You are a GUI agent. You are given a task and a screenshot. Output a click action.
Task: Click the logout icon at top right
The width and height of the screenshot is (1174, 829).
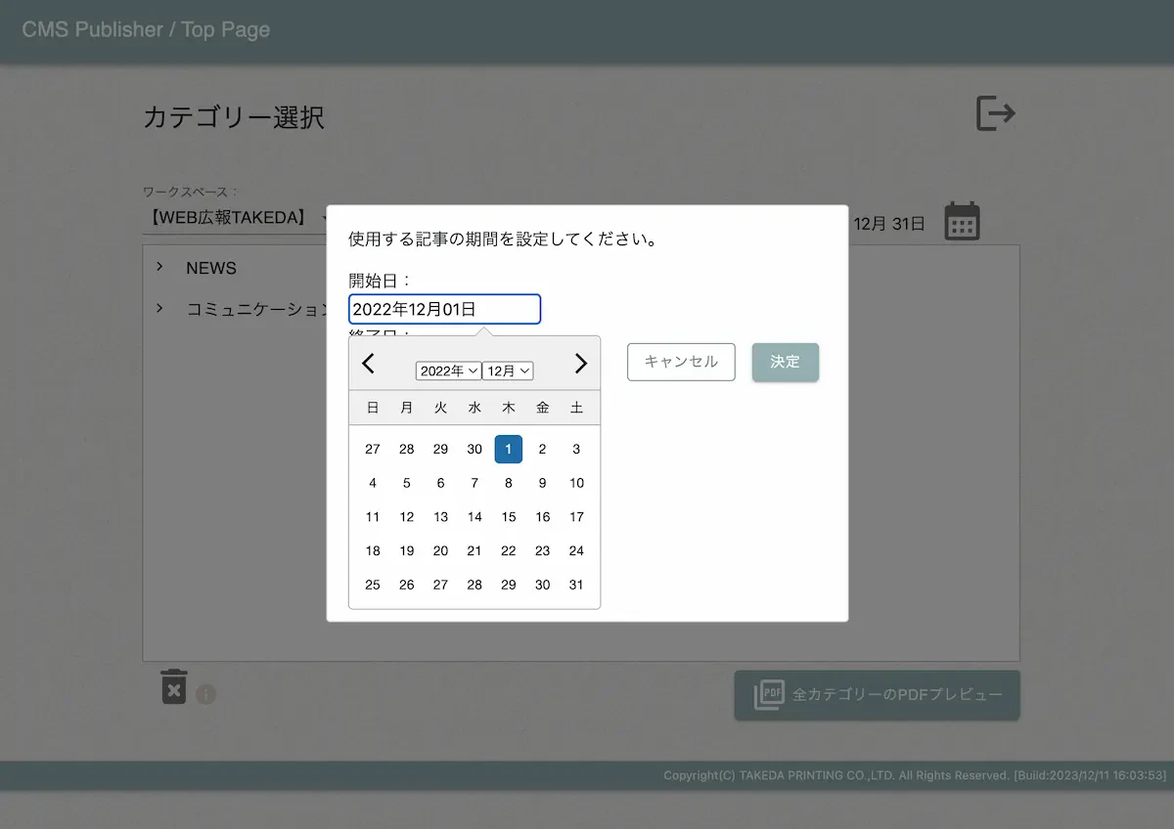click(x=996, y=113)
